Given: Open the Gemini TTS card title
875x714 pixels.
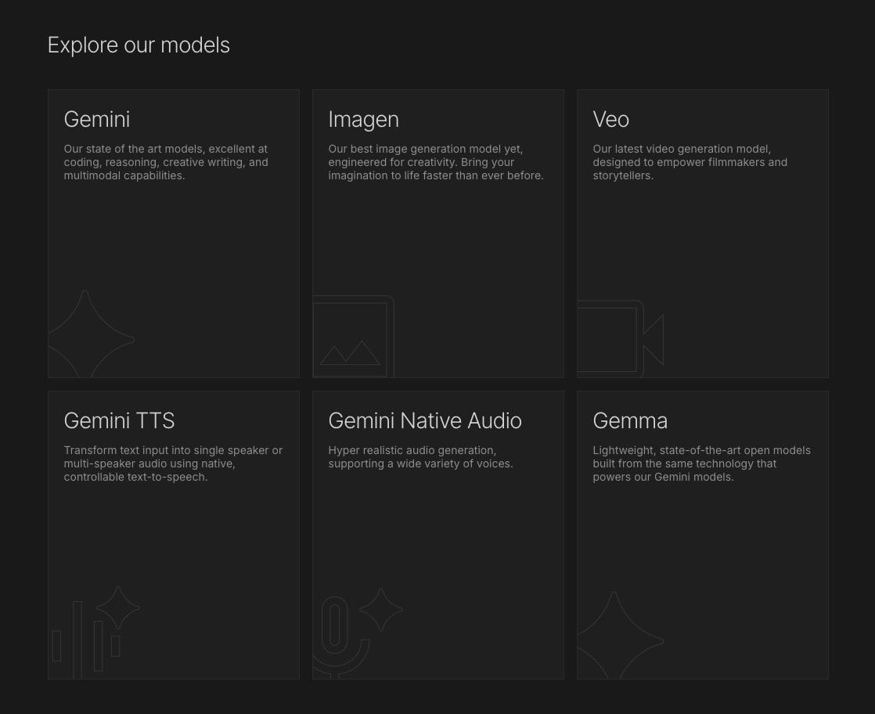Looking at the screenshot, I should click(119, 420).
